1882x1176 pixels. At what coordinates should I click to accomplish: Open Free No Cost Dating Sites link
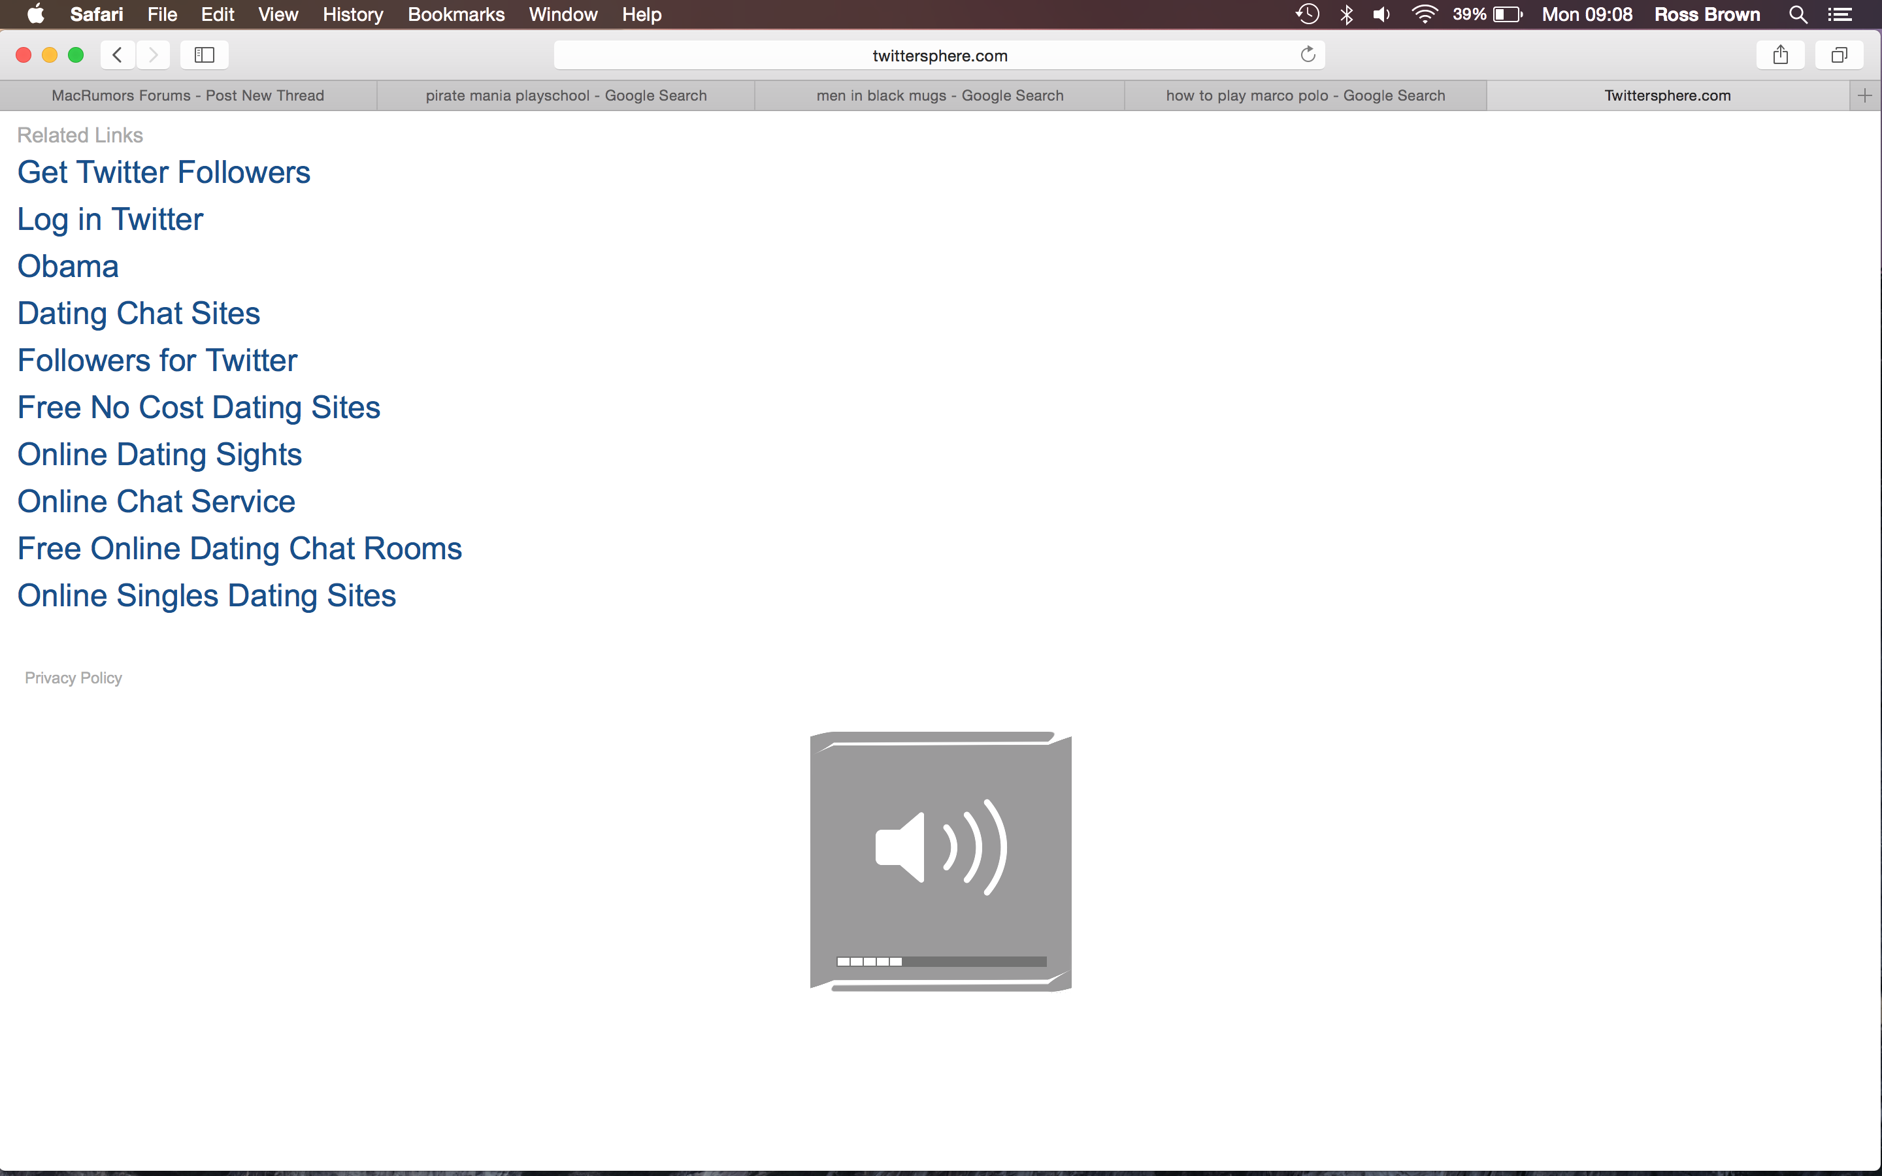tap(199, 408)
